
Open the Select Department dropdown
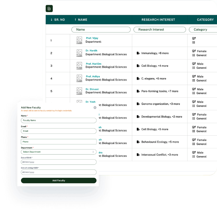pos(59,152)
